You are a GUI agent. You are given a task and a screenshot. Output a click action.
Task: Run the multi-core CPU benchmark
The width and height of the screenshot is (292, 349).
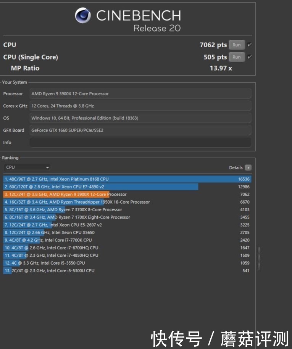tap(237, 45)
